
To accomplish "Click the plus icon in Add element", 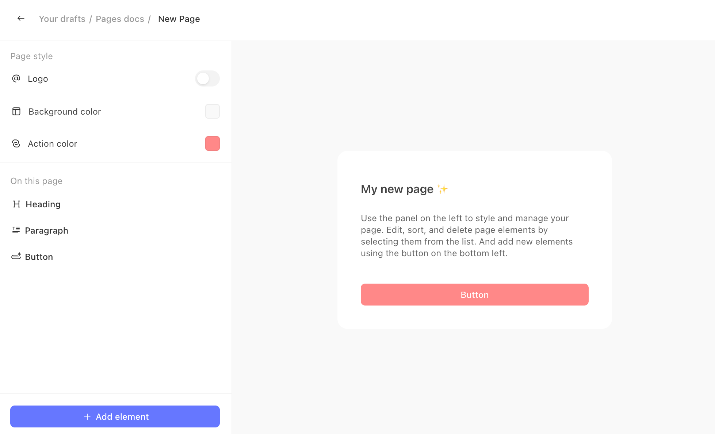I will [87, 417].
